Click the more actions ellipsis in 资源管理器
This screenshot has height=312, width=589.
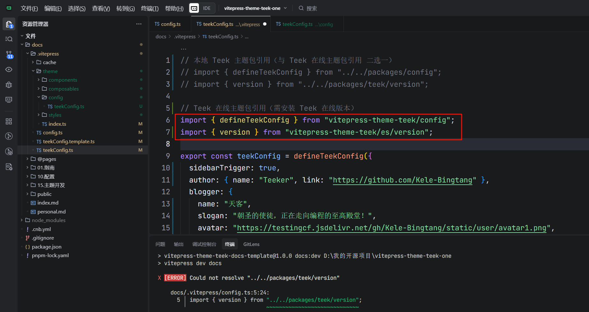139,24
